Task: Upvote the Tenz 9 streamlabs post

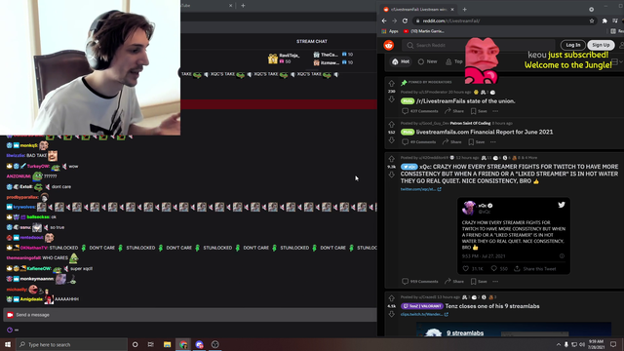Action: pyautogui.click(x=392, y=298)
